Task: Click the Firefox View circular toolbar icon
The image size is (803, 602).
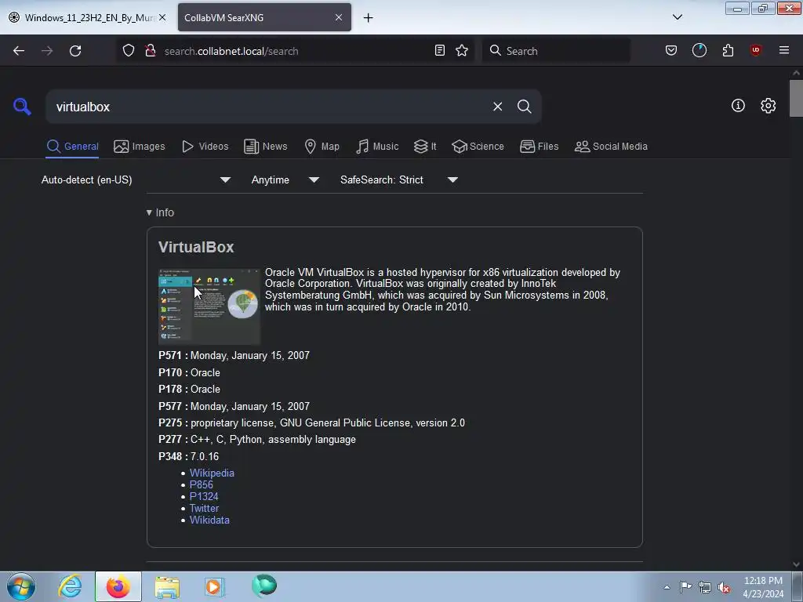Action: (699, 50)
